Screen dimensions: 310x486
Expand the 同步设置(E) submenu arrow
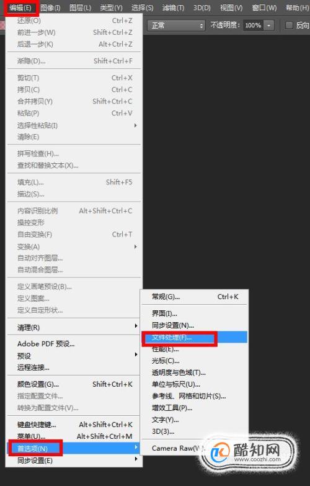[x=136, y=459]
